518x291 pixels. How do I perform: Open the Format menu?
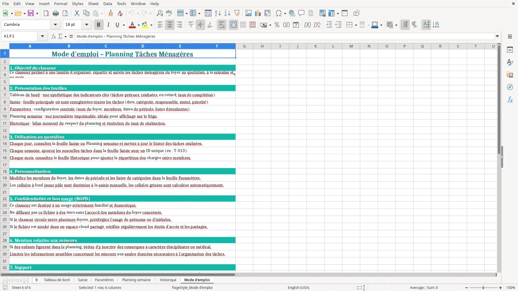[60, 3]
